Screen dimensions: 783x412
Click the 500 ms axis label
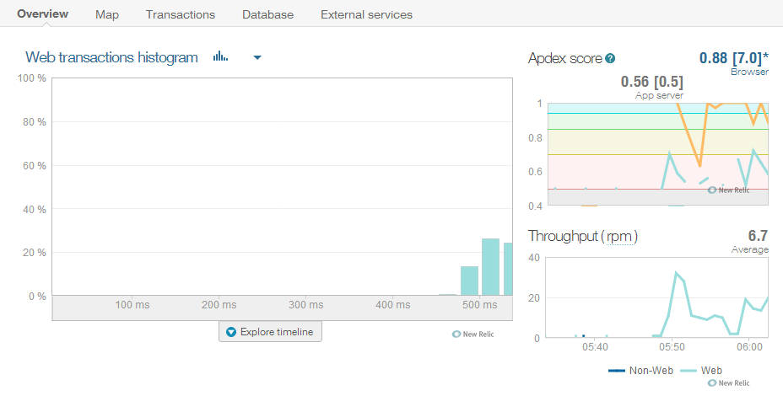pos(479,305)
